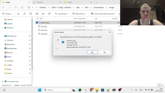This screenshot has height=93, width=165.
Task: Refresh the folder view
Action: [22, 7]
